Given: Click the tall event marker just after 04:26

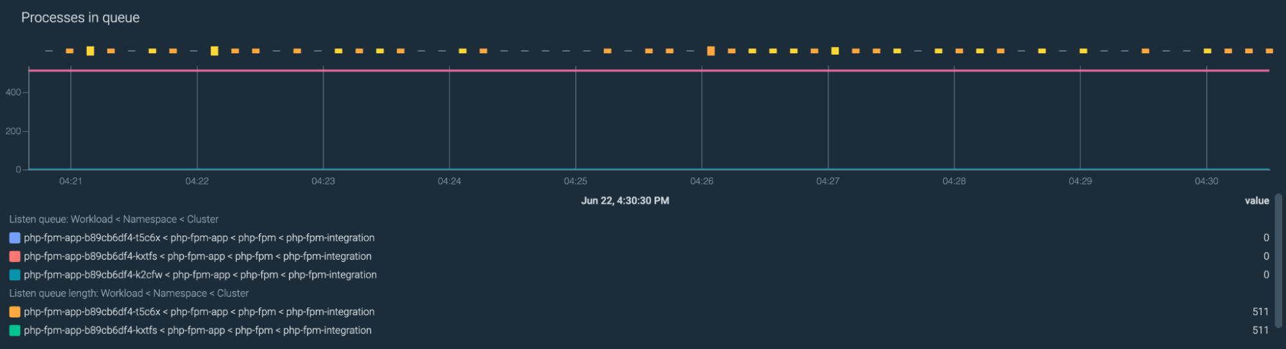Looking at the screenshot, I should point(711,51).
